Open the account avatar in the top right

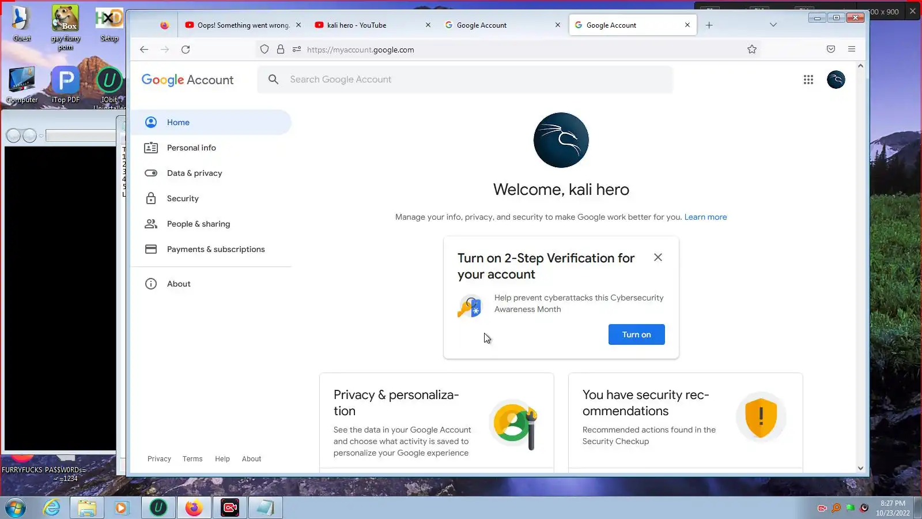(836, 80)
